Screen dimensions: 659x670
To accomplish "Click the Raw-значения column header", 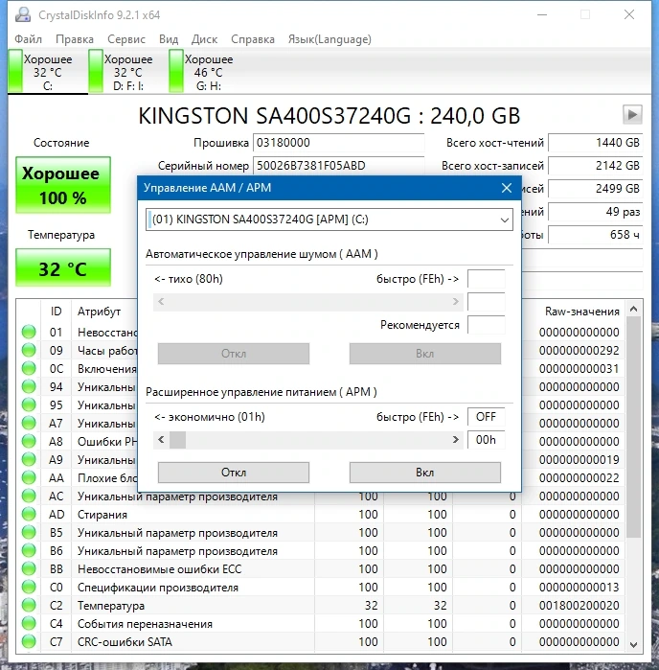I will click(581, 312).
